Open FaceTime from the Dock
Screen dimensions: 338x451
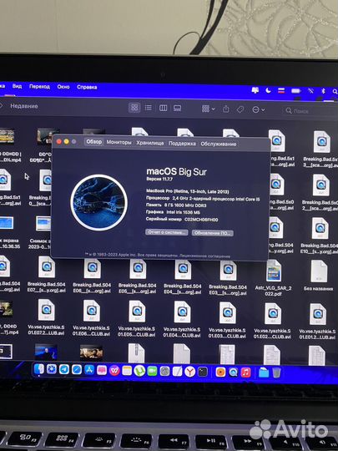click(x=152, y=372)
